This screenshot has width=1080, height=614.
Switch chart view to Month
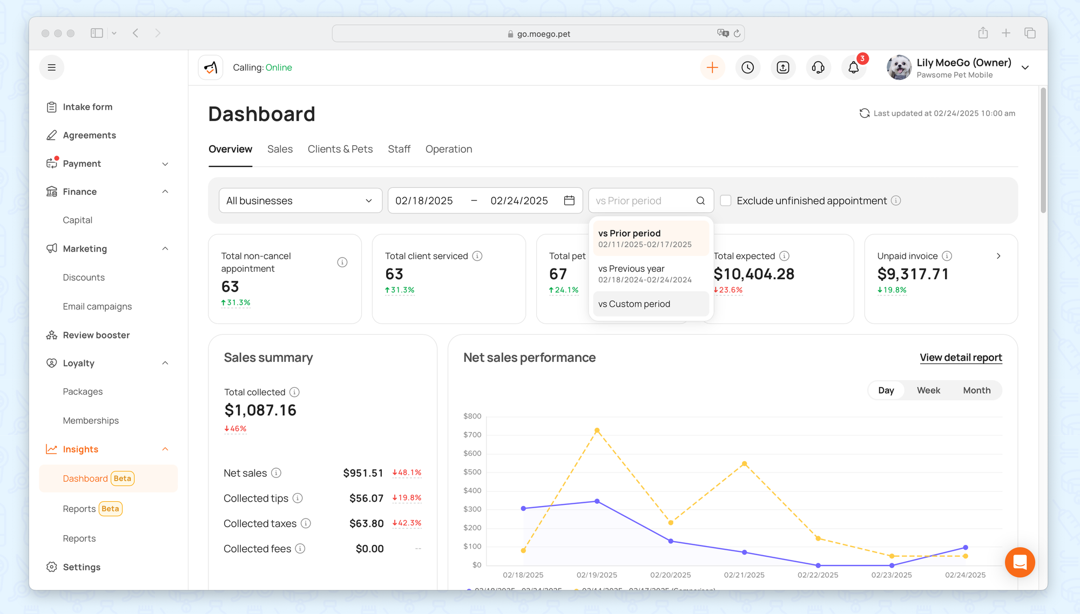coord(976,390)
